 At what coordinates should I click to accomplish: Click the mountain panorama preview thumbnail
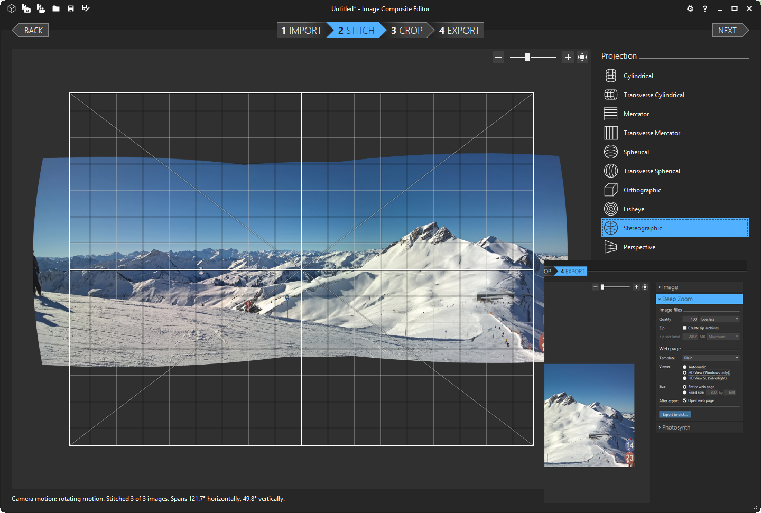[589, 415]
